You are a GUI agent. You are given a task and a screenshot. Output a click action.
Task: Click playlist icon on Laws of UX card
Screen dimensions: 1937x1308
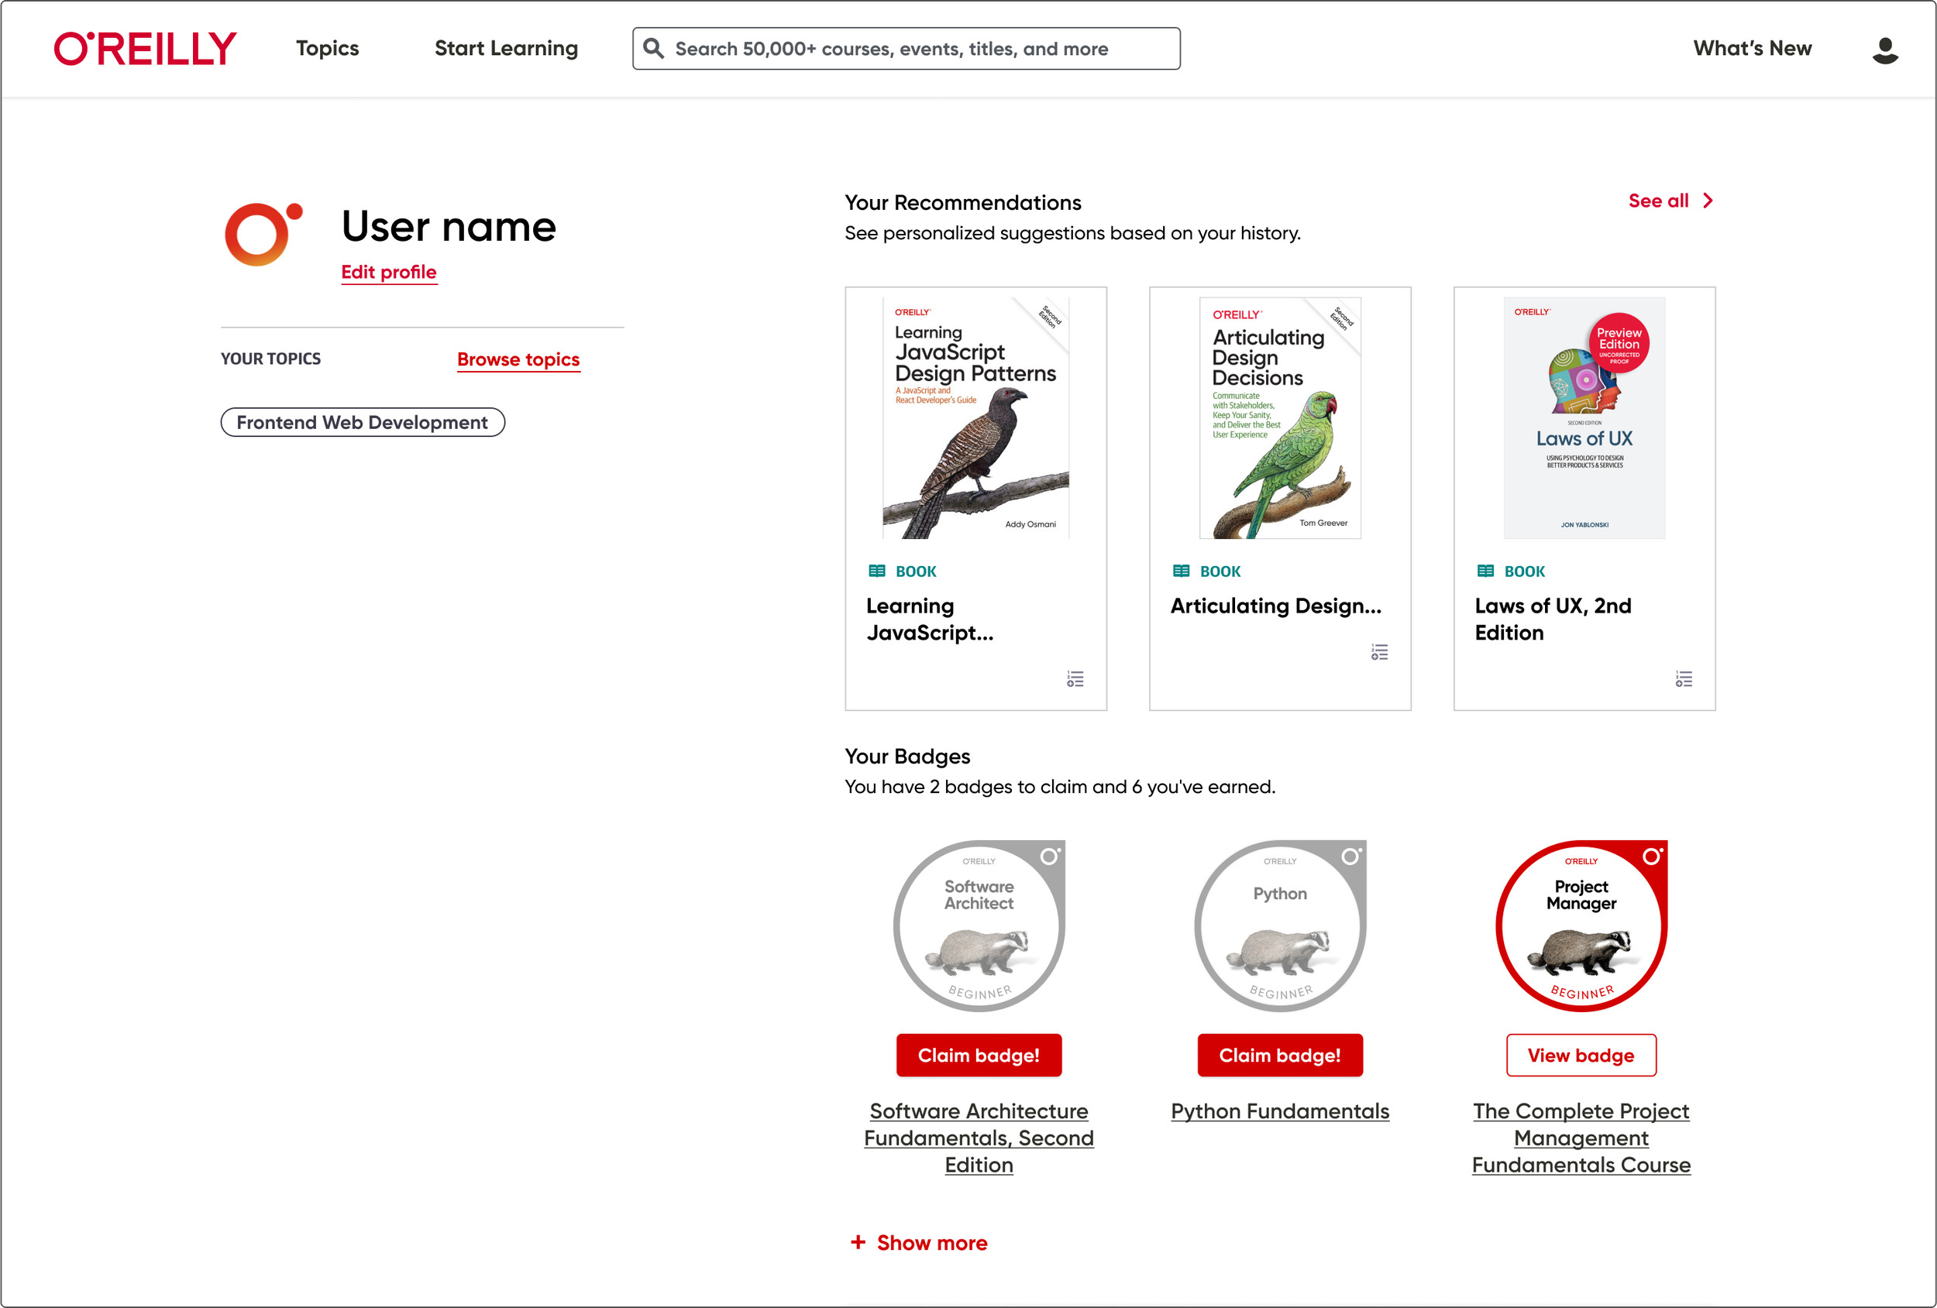pyautogui.click(x=1684, y=679)
